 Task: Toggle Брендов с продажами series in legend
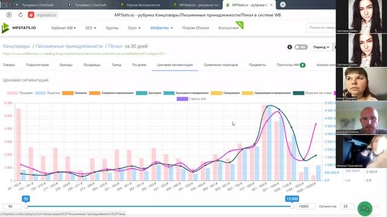[186, 93]
